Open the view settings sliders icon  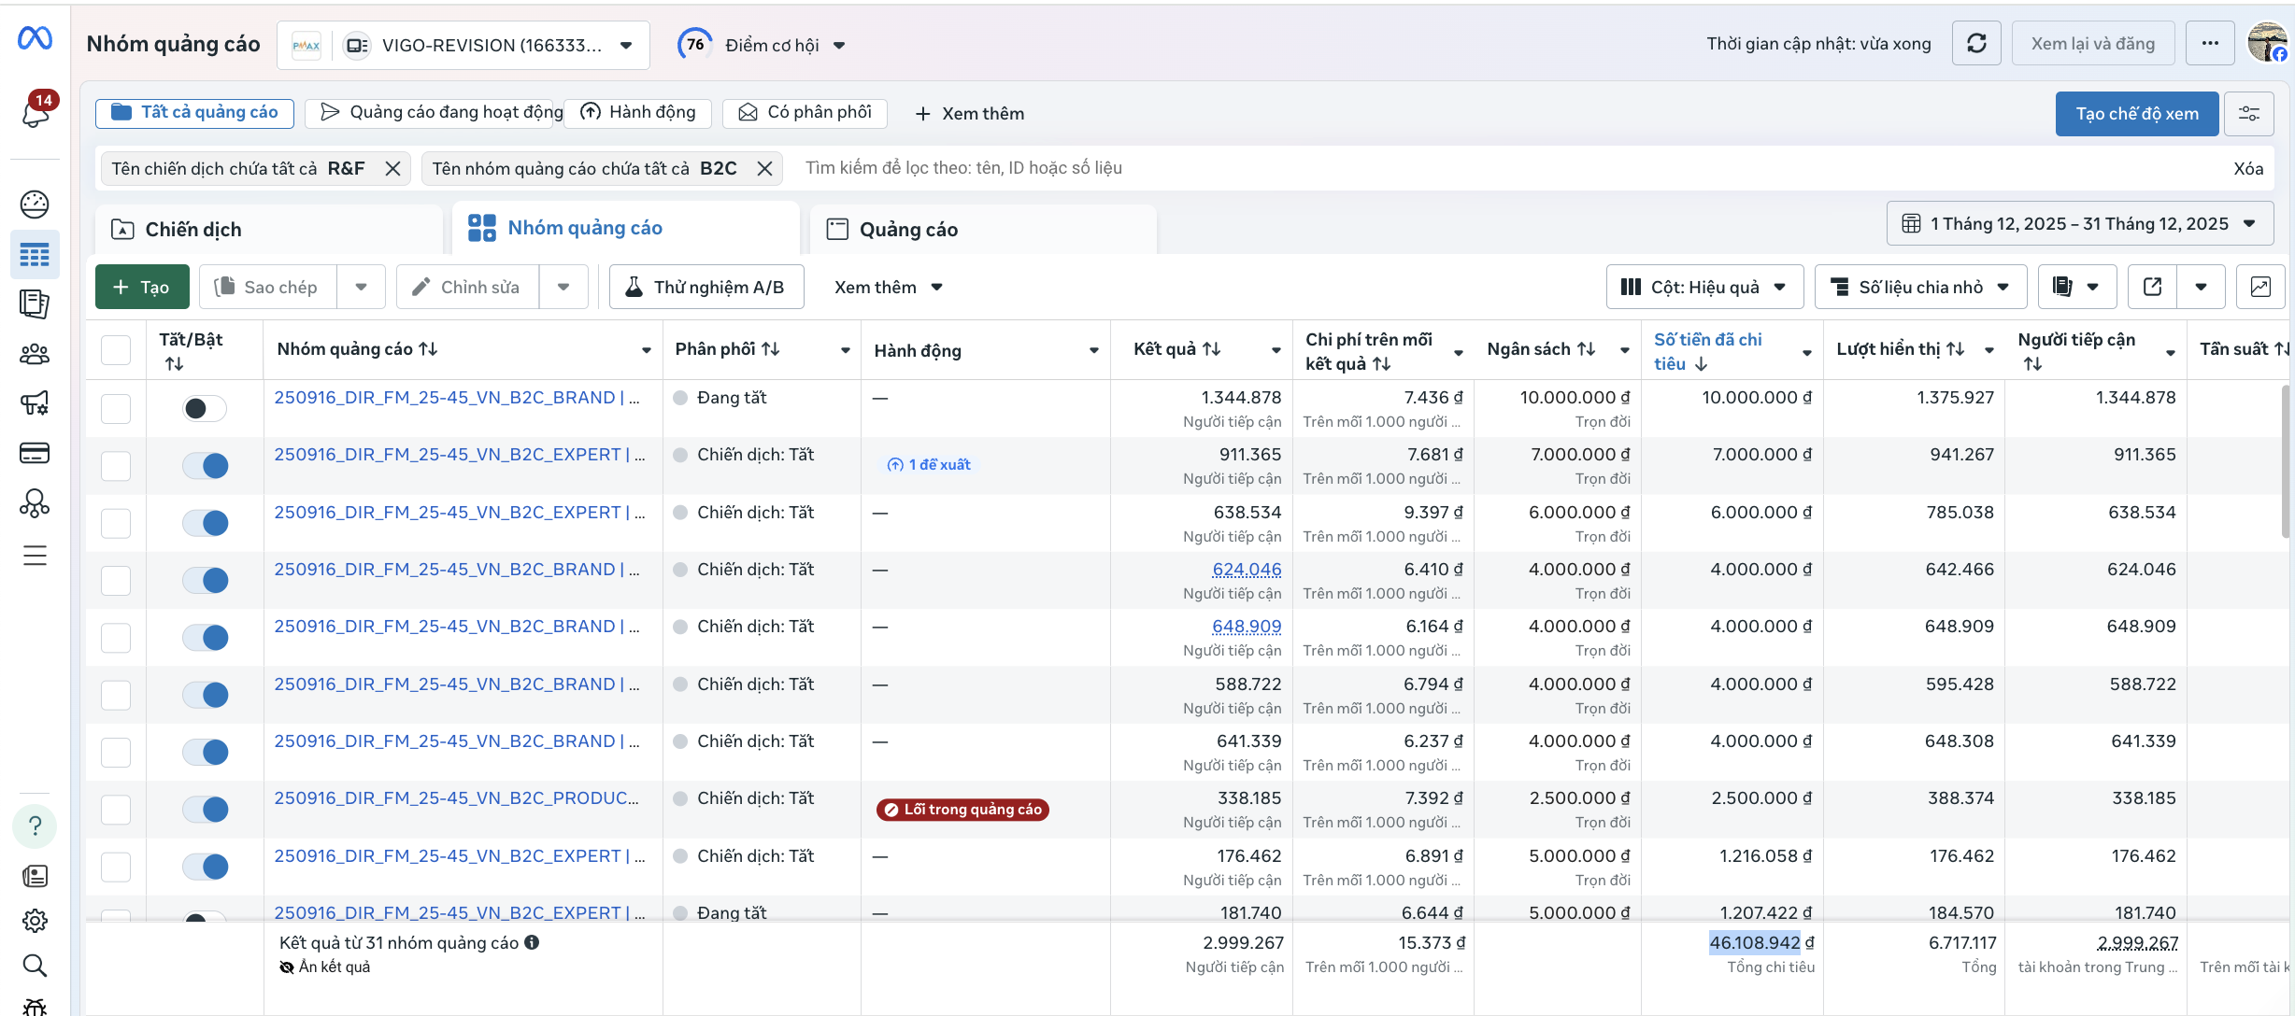[x=2248, y=114]
